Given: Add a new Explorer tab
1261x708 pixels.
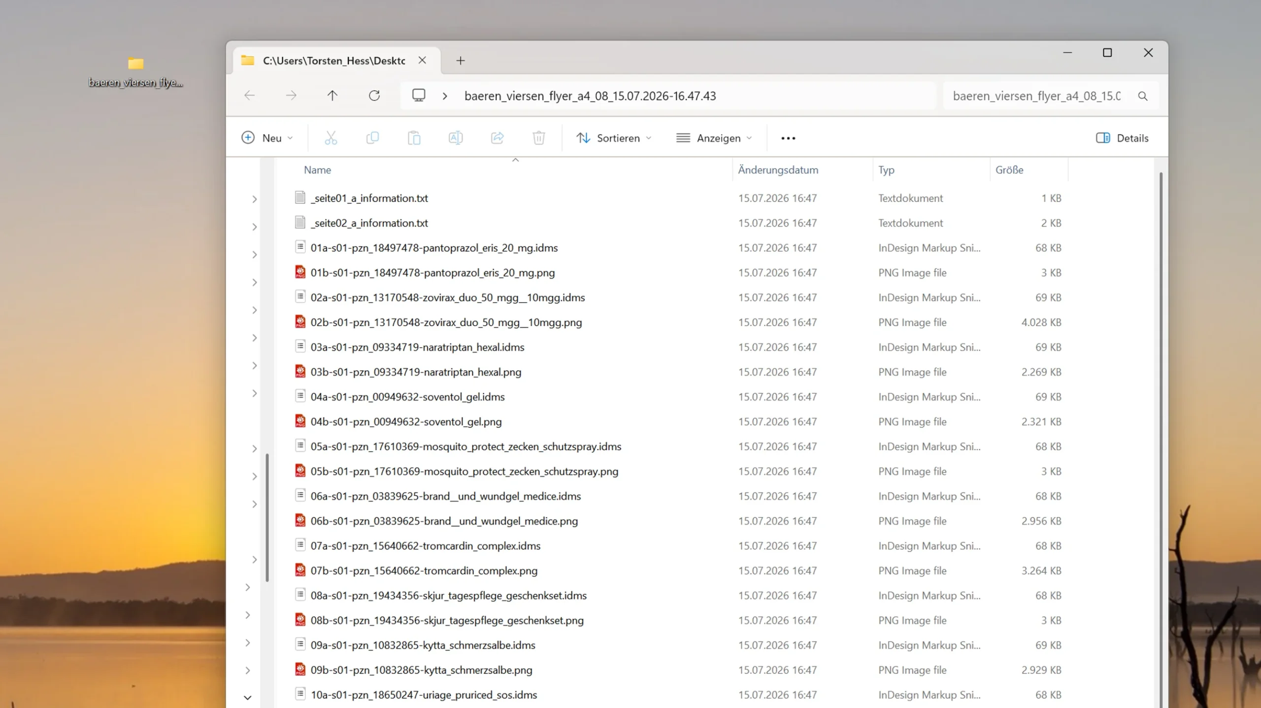Looking at the screenshot, I should (x=460, y=61).
